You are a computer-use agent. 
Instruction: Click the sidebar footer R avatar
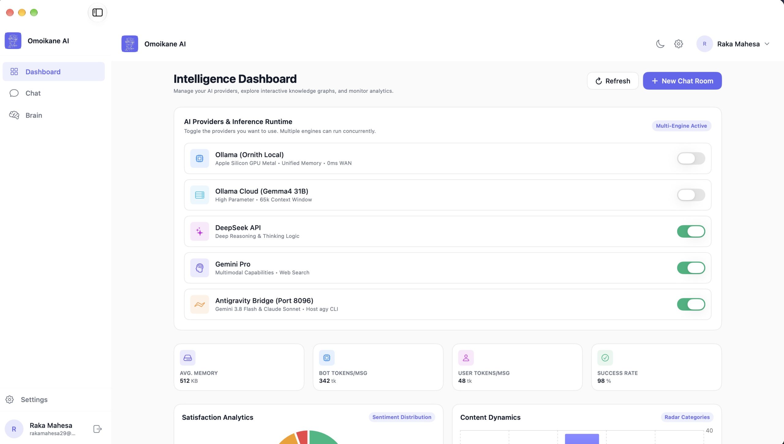click(x=14, y=429)
